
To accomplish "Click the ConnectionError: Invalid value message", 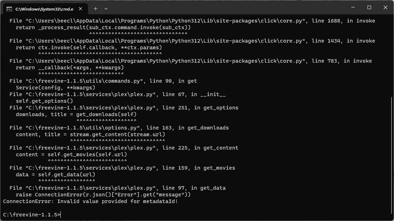I will [90, 201].
